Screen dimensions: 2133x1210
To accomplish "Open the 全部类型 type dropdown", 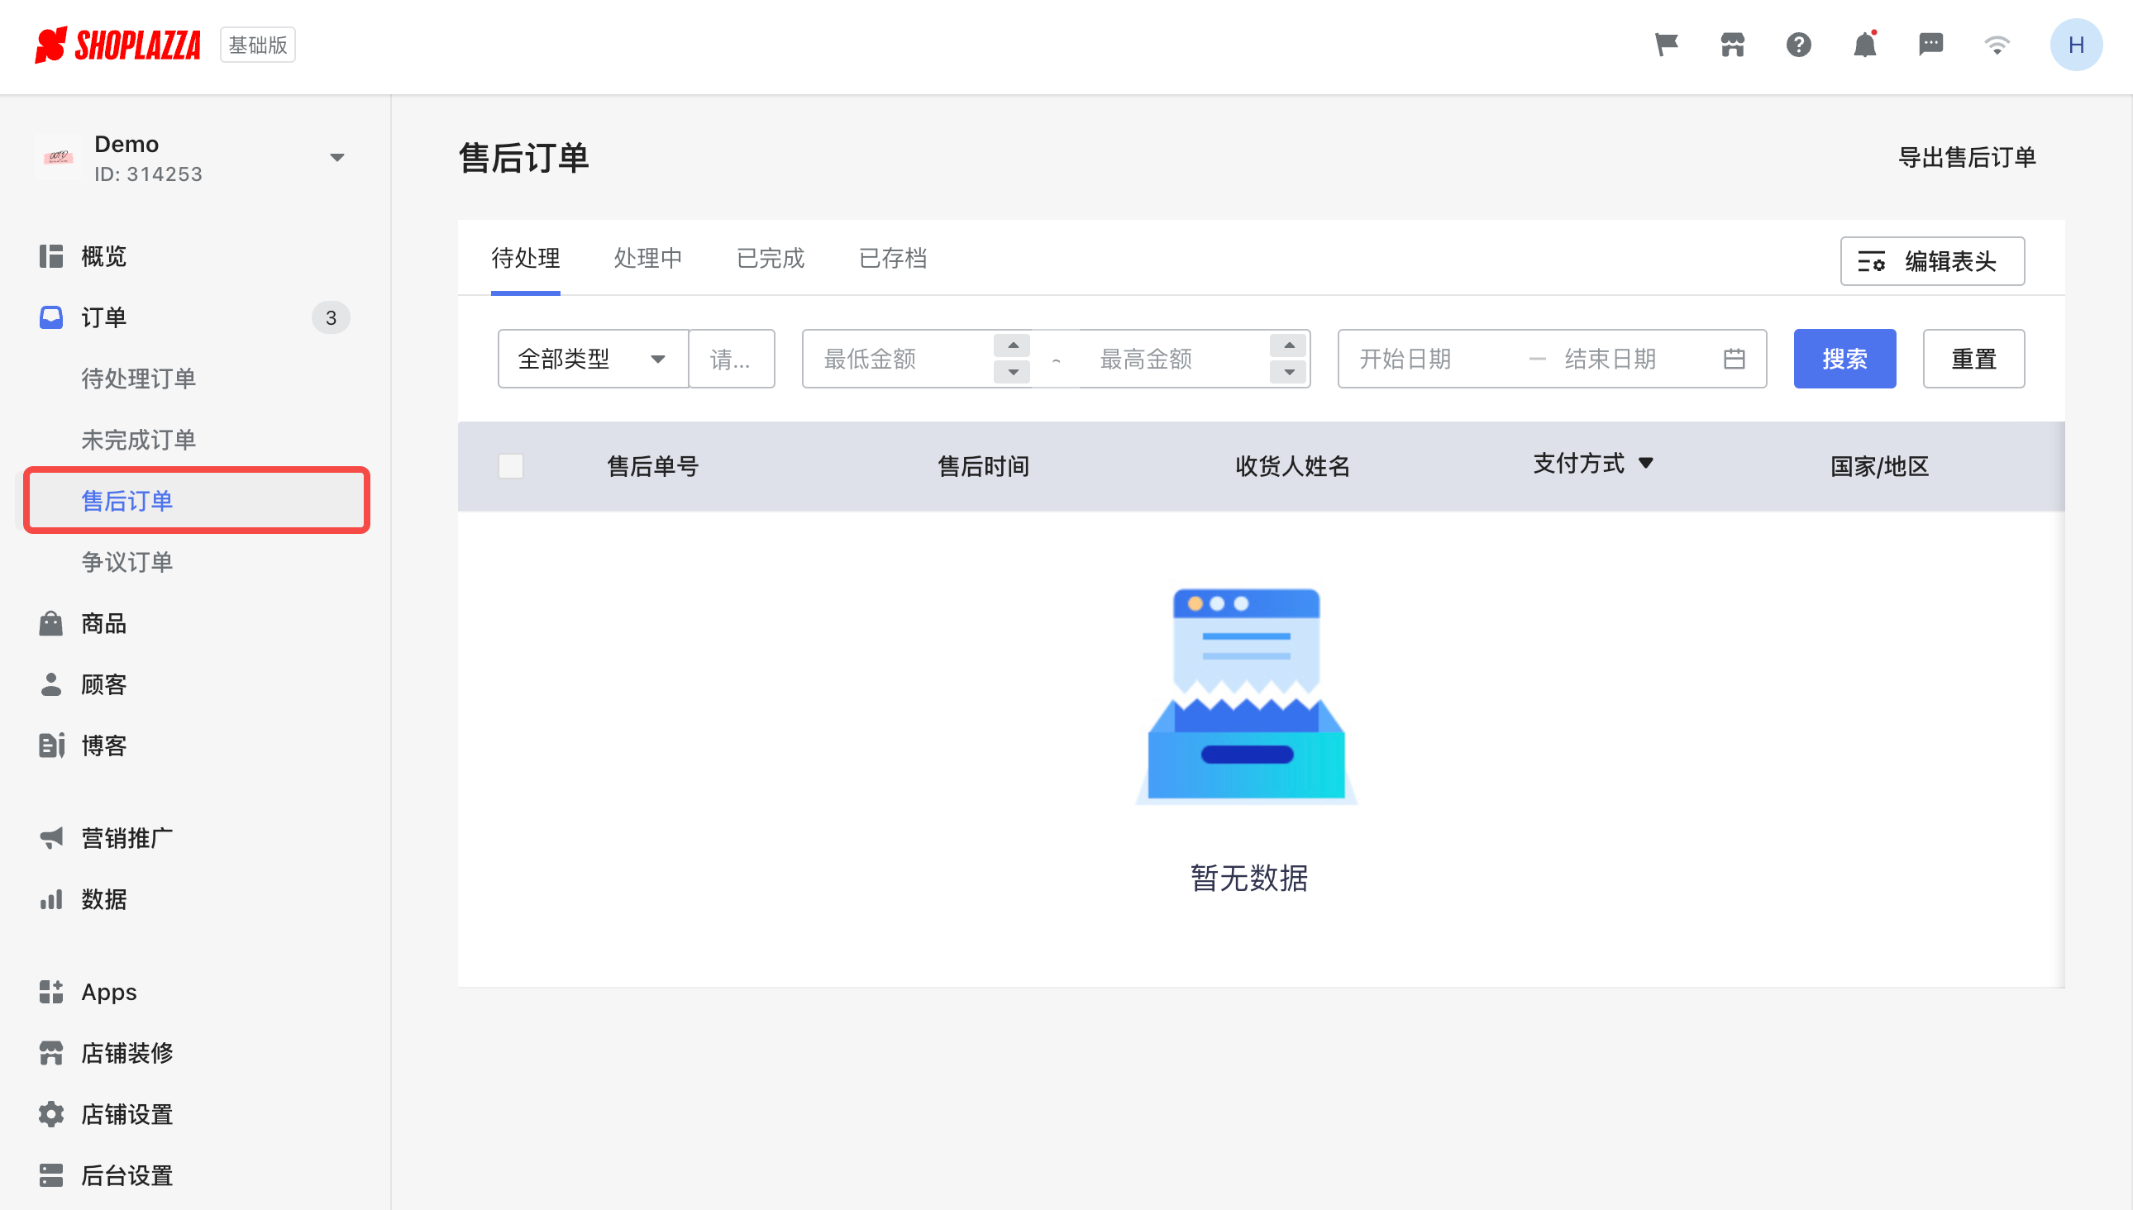I will [591, 358].
